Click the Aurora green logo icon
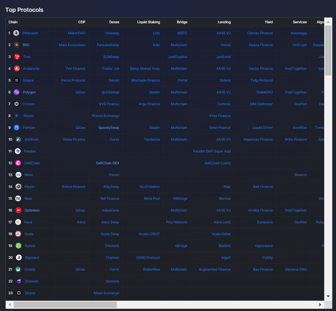This screenshot has width=336, height=311. (x=18, y=246)
